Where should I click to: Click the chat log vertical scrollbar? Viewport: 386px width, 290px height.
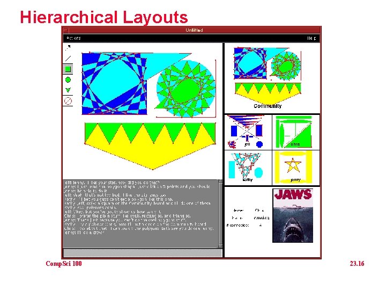click(220, 214)
